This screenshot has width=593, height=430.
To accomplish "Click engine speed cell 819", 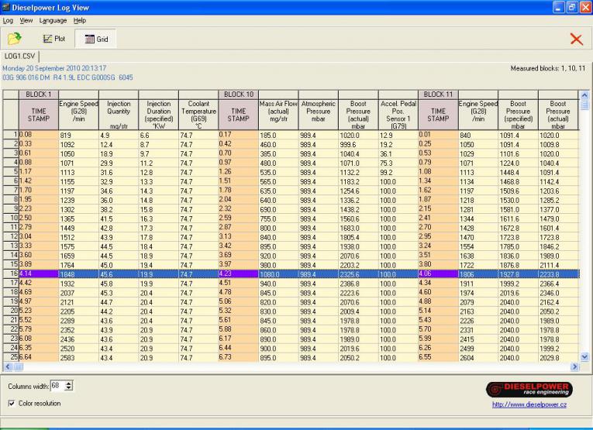I will [x=78, y=136].
